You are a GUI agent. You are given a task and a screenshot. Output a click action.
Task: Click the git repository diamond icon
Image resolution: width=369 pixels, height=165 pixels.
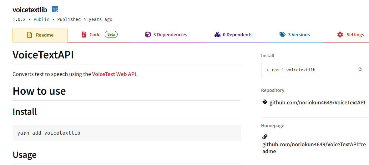[265, 102]
